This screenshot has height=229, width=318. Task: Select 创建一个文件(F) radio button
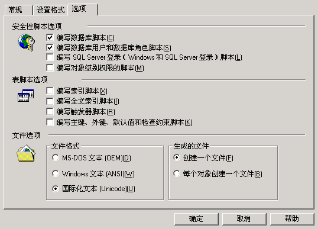click(x=177, y=157)
